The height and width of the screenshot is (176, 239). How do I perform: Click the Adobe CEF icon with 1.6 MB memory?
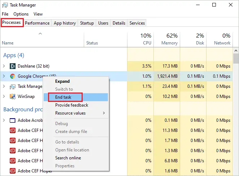pos(13,171)
